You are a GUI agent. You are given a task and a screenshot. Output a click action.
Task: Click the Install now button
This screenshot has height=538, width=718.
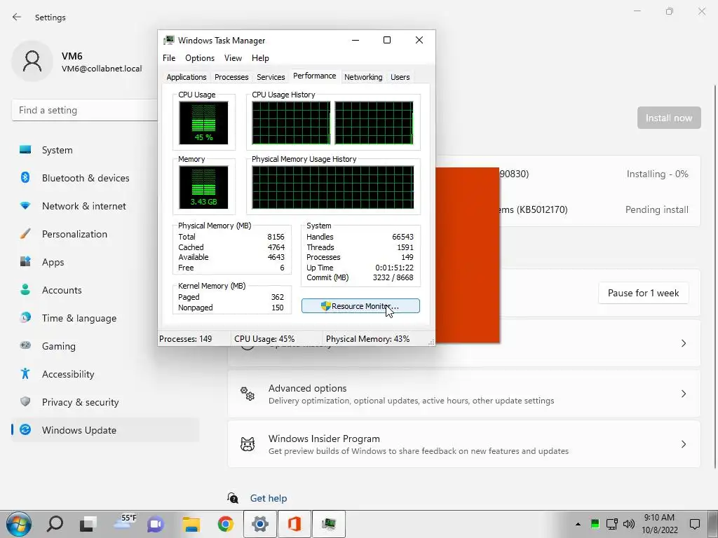point(669,118)
